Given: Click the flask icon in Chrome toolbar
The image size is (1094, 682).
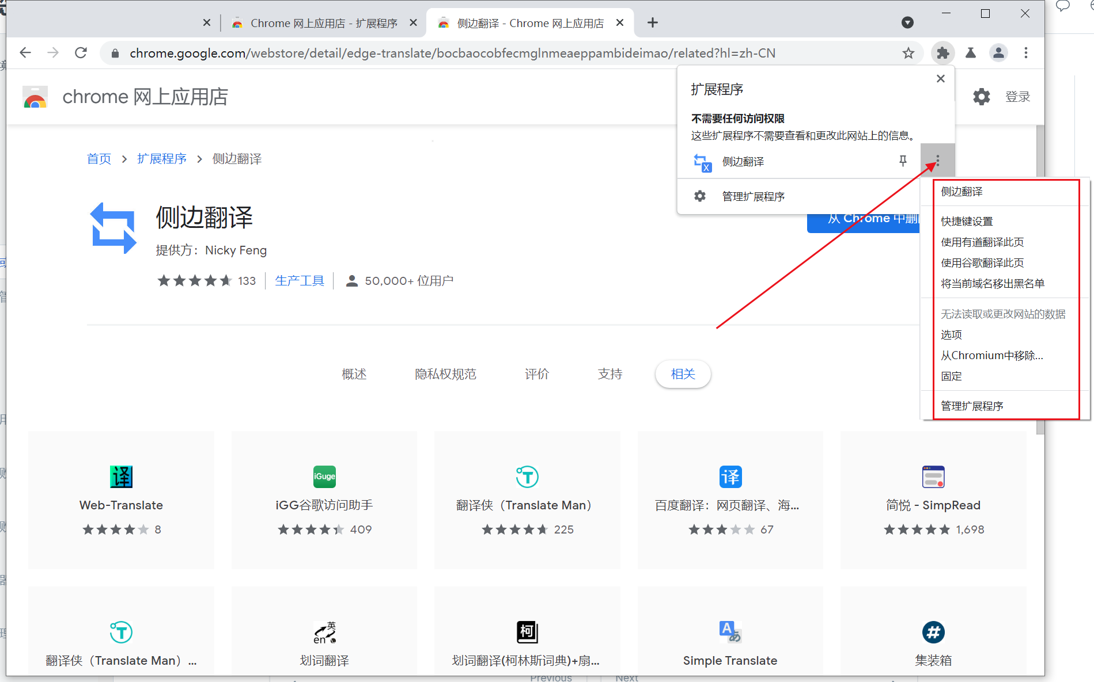Looking at the screenshot, I should tap(971, 53).
